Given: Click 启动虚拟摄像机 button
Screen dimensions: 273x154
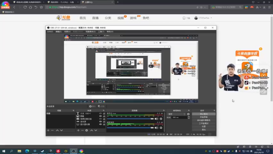Looking at the screenshot, I should (204, 120).
